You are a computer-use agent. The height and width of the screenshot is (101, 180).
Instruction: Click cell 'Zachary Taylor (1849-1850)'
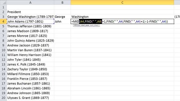coord(30,69)
